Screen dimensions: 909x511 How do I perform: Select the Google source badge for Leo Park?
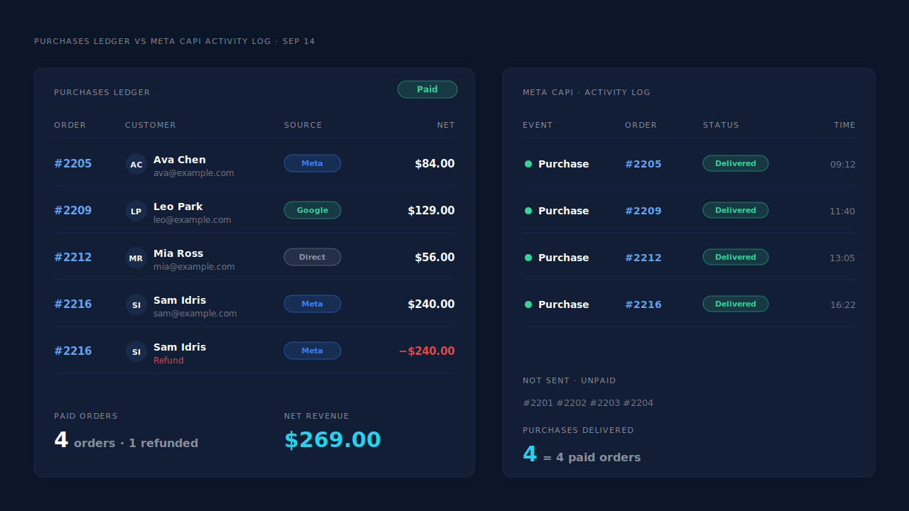click(312, 210)
